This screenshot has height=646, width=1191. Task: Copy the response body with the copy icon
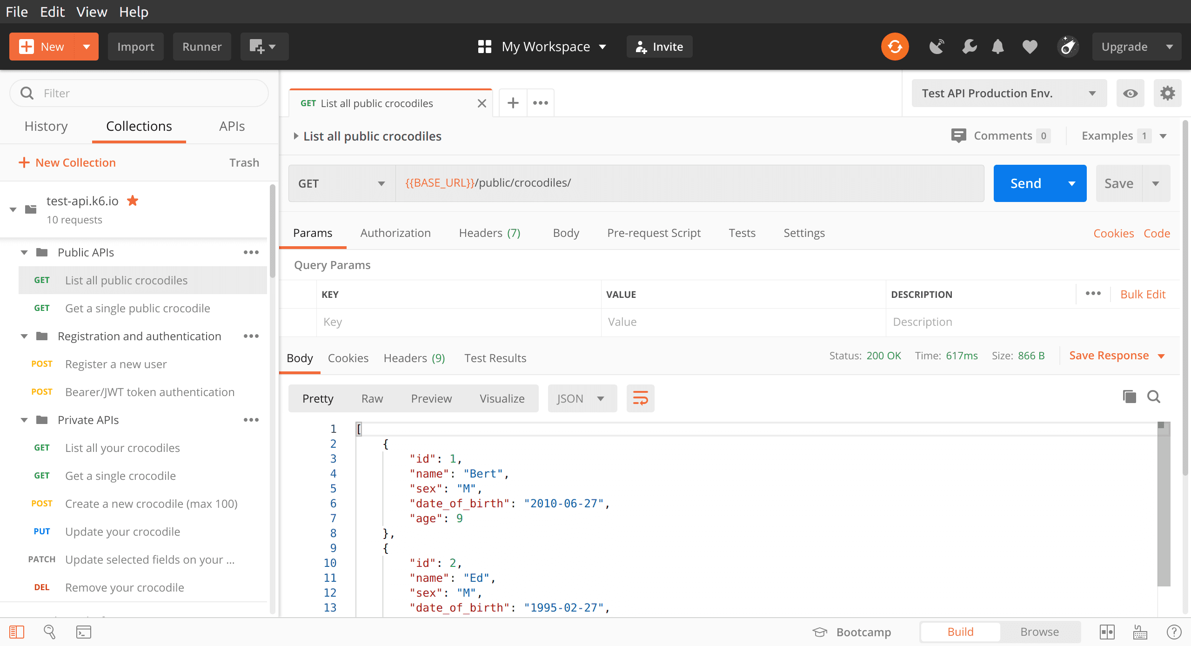pos(1129,397)
